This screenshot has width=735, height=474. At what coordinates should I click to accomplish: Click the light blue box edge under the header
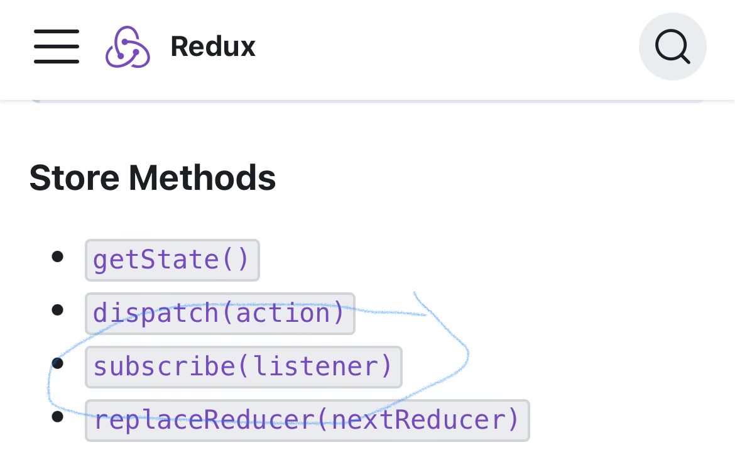(x=367, y=101)
